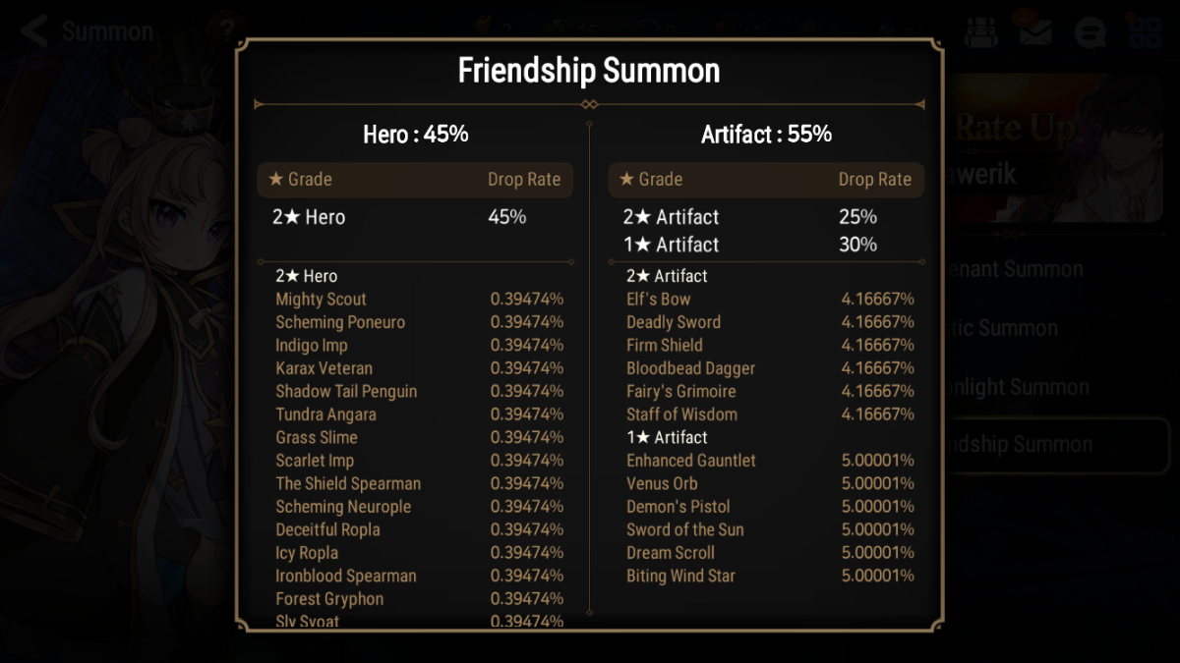The width and height of the screenshot is (1180, 663).
Task: Click the Friendship Summon popup title
Action: point(589,71)
